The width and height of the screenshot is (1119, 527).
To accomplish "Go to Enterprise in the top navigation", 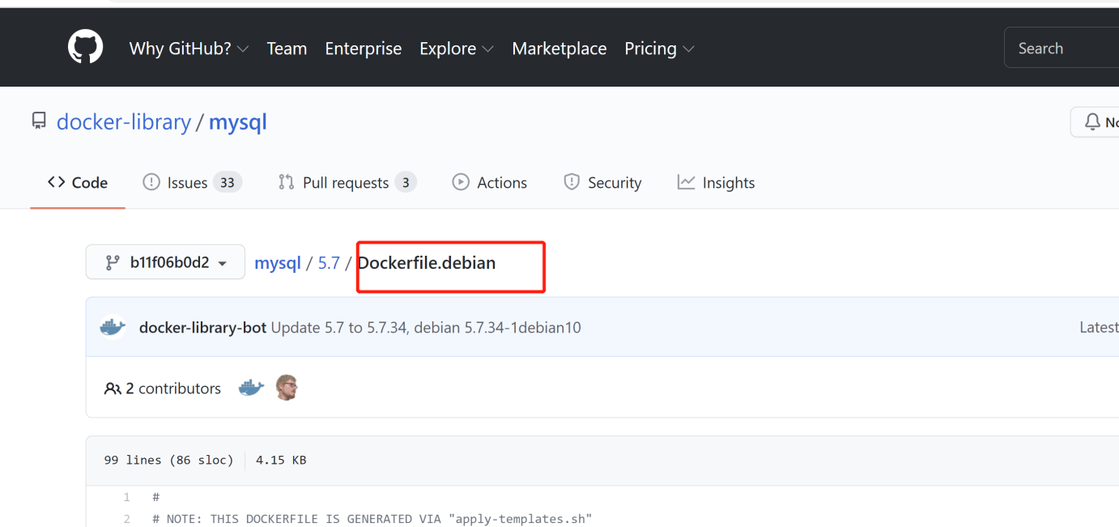I will pos(364,49).
